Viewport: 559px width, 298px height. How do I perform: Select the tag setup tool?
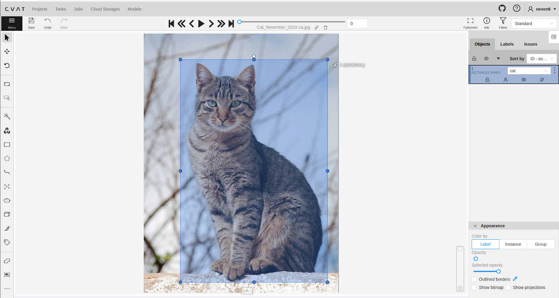[7, 242]
